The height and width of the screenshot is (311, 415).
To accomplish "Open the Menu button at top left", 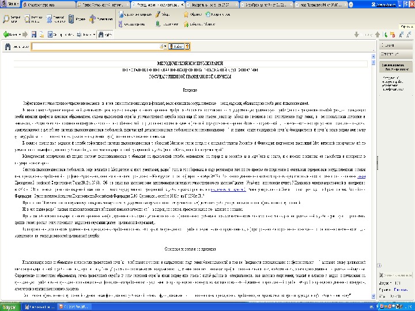I will pyautogui.click(x=10, y=4).
